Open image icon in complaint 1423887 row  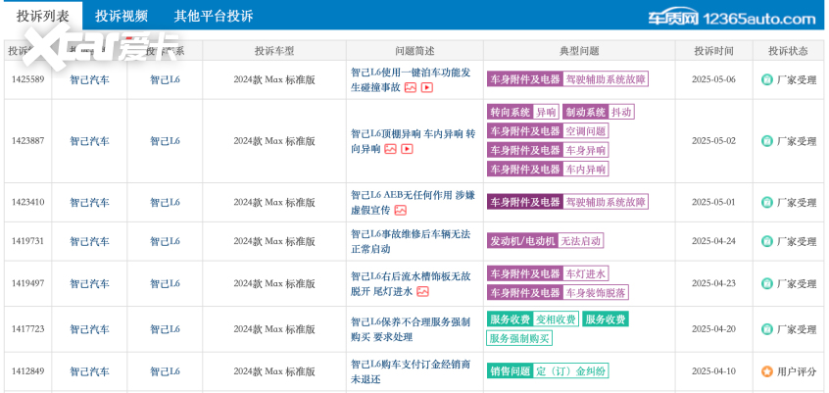[x=390, y=149]
